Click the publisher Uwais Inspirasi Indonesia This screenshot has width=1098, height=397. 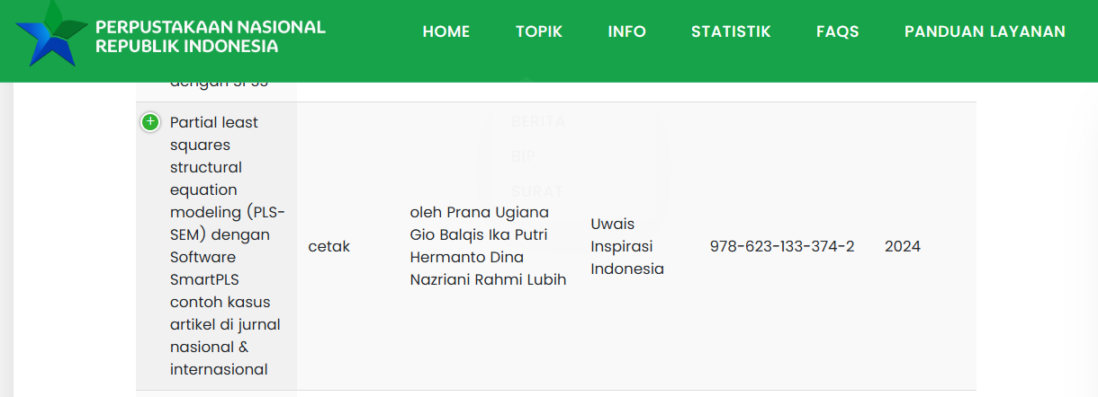(626, 246)
